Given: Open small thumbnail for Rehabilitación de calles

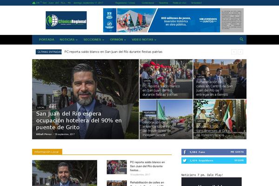Looking at the screenshot, I should (117, 183).
